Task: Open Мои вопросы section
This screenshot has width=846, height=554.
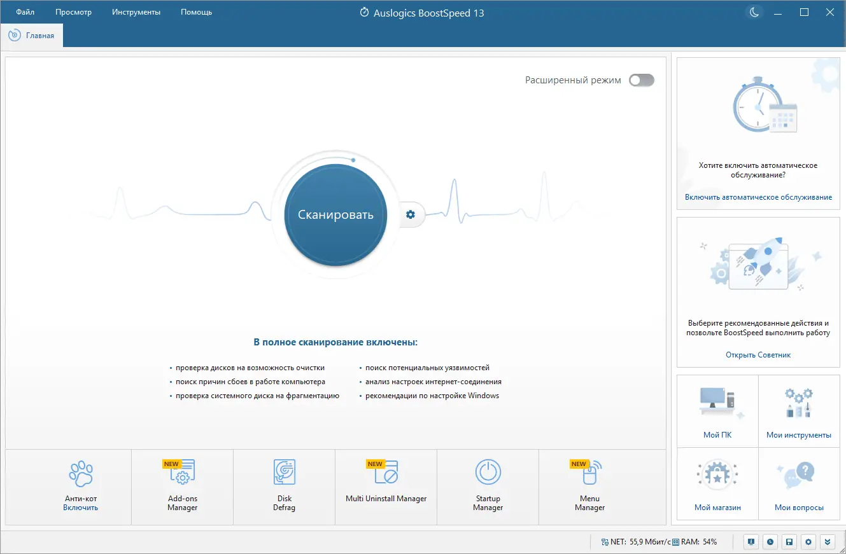Action: pos(800,483)
